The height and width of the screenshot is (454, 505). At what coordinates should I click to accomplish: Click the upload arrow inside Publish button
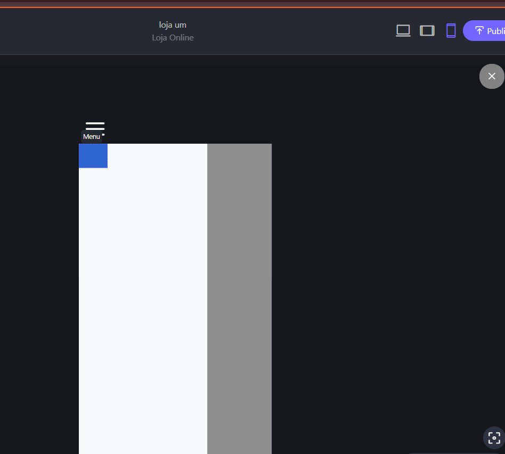click(479, 31)
